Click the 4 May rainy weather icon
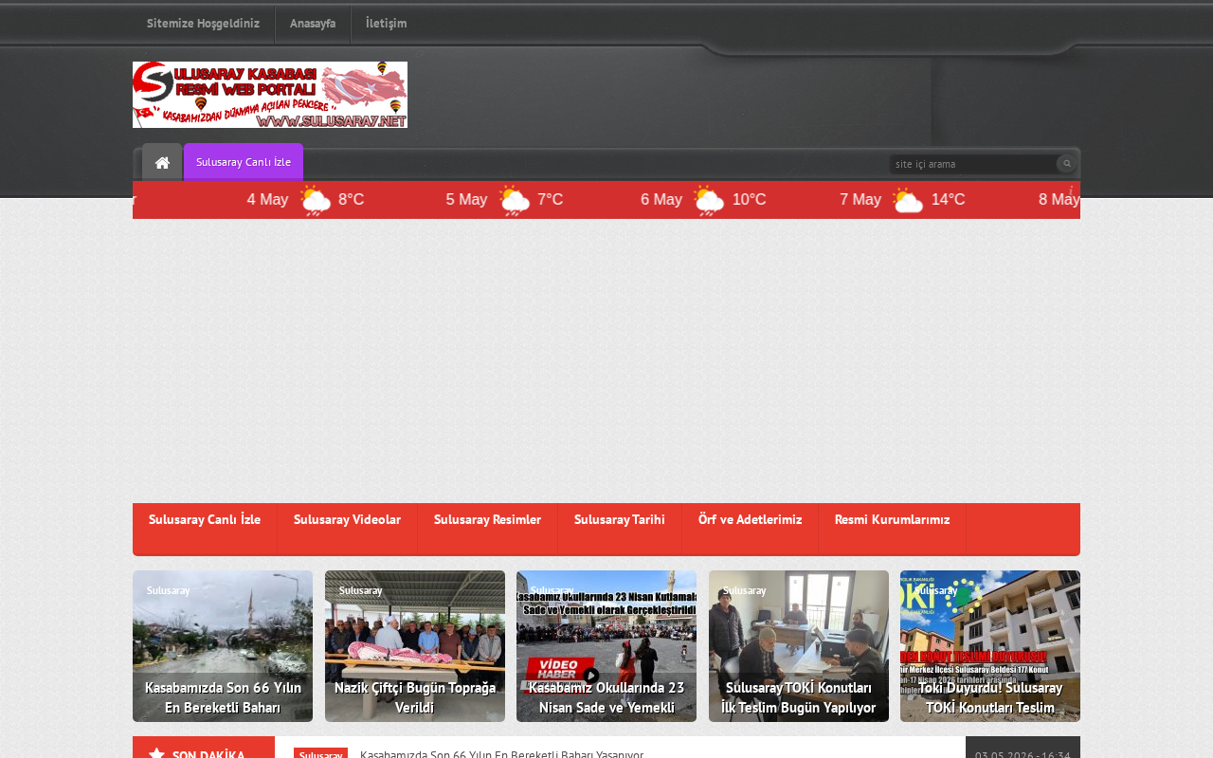This screenshot has height=758, width=1213. coord(315,200)
